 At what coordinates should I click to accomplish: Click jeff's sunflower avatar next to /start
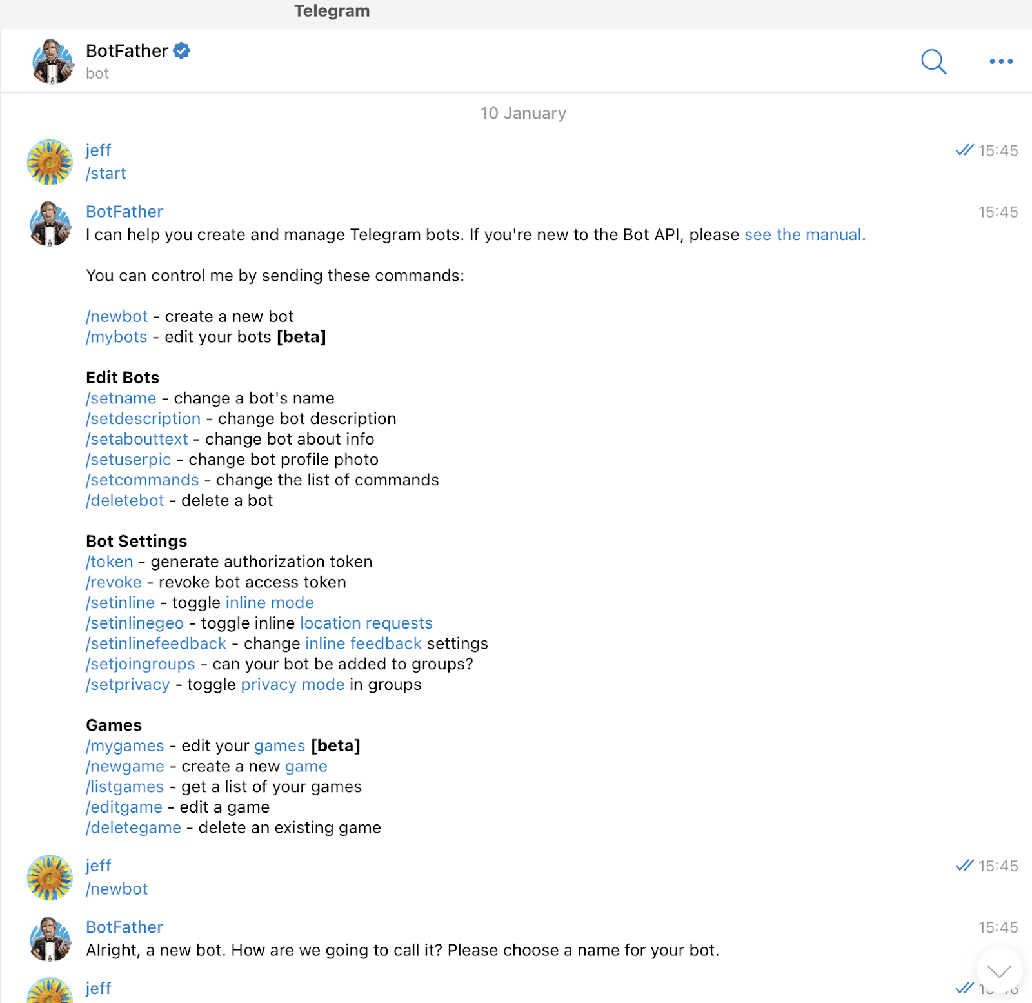pos(50,162)
